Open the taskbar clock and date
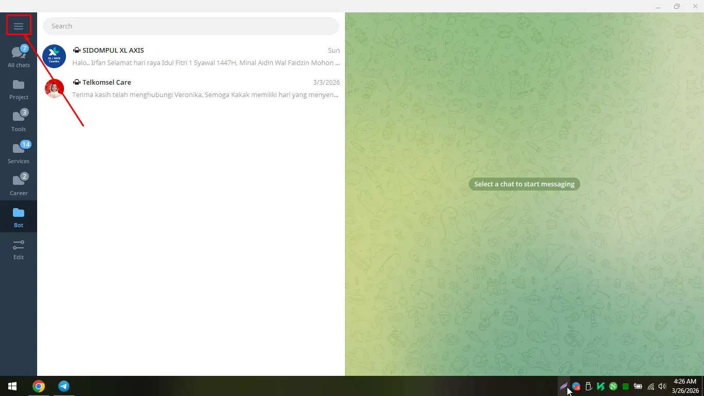Image resolution: width=704 pixels, height=396 pixels. (684, 386)
